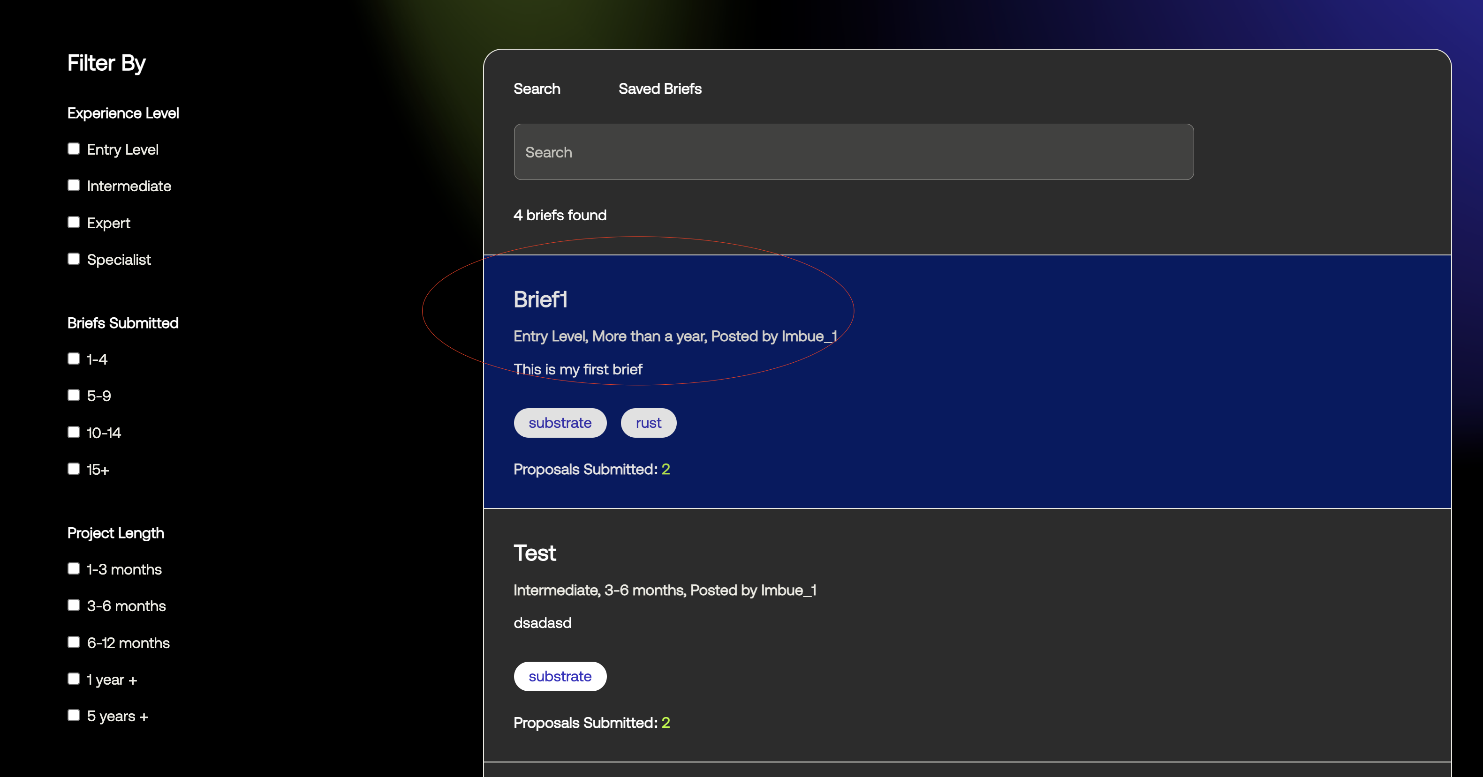
Task: Switch to the Search tab
Action: (x=537, y=88)
